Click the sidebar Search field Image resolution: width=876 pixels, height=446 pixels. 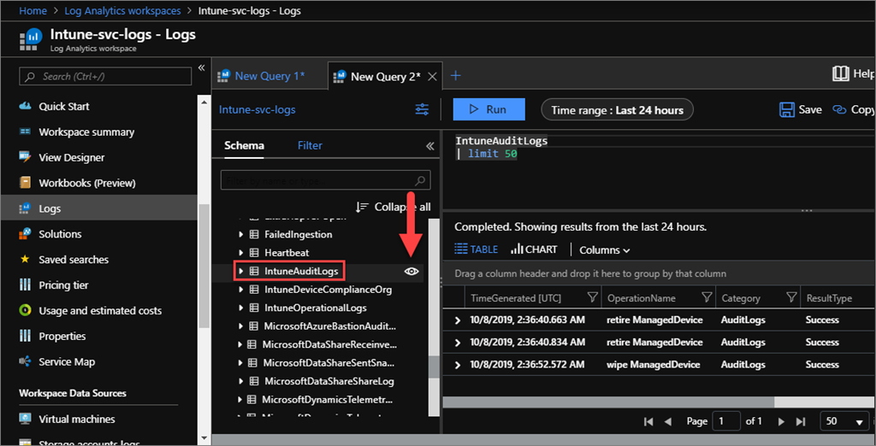pyautogui.click(x=105, y=77)
